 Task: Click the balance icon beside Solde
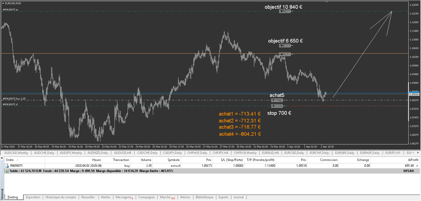click(x=7, y=171)
